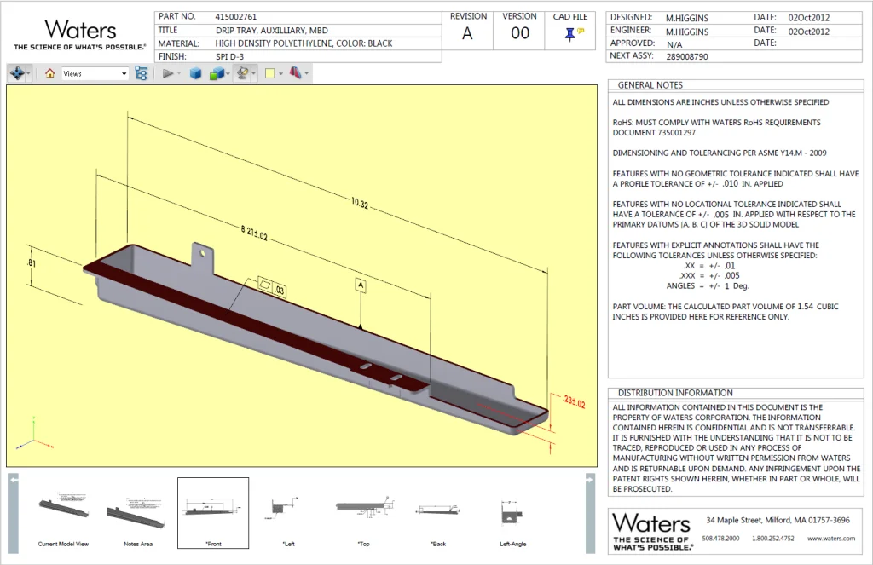The image size is (873, 565).
Task: Toggle the blue cube projection icon
Action: click(195, 74)
